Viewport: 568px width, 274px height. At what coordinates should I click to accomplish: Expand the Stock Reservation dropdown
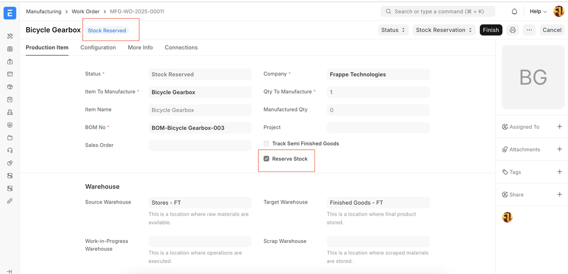[444, 30]
